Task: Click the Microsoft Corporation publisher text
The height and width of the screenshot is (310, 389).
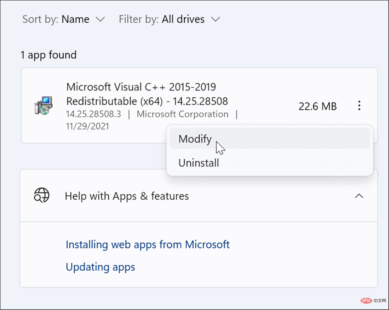Action: coord(182,114)
